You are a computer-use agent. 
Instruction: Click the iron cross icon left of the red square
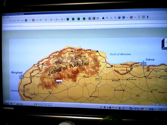coord(26,20)
